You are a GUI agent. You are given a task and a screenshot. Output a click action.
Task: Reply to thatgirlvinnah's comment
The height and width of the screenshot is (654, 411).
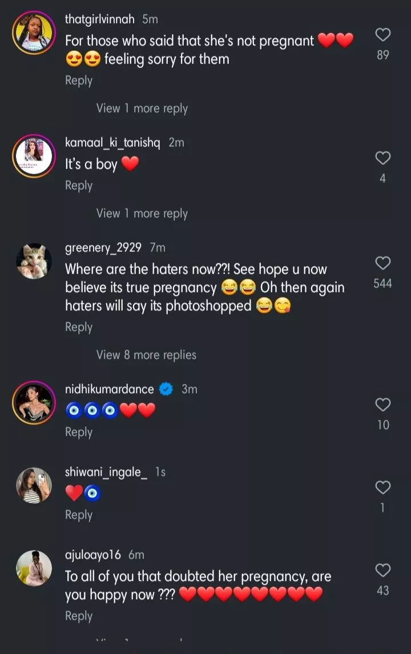tap(79, 81)
